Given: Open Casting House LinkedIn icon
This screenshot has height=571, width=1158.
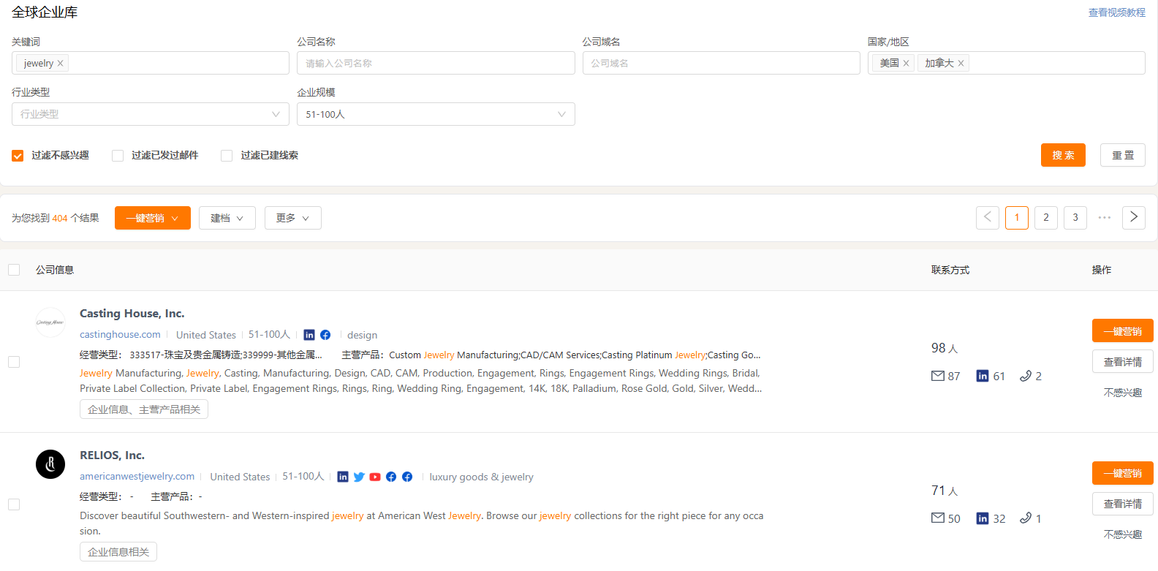Looking at the screenshot, I should (x=309, y=335).
